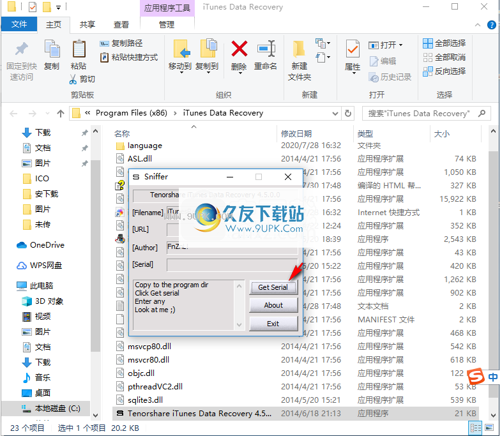Select the language folder
502x436 pixels.
coord(145,146)
